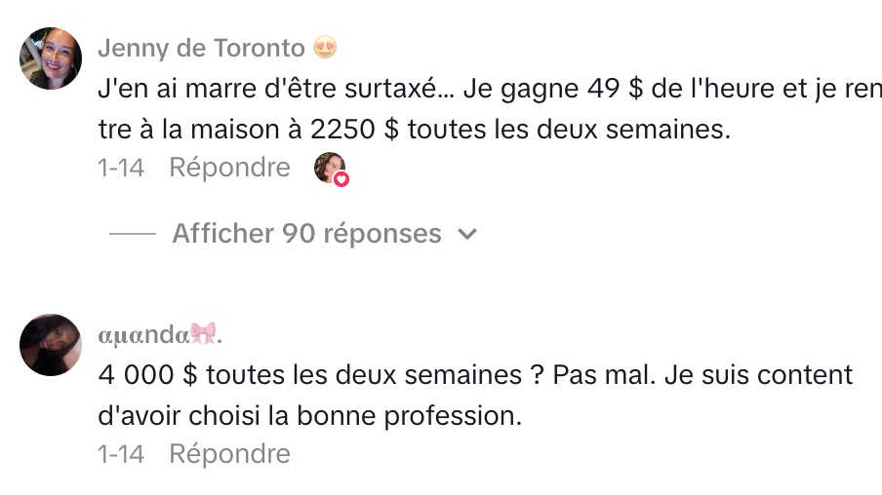
Task: Click the 1-14 date on αμαndα's comment
Action: (121, 454)
